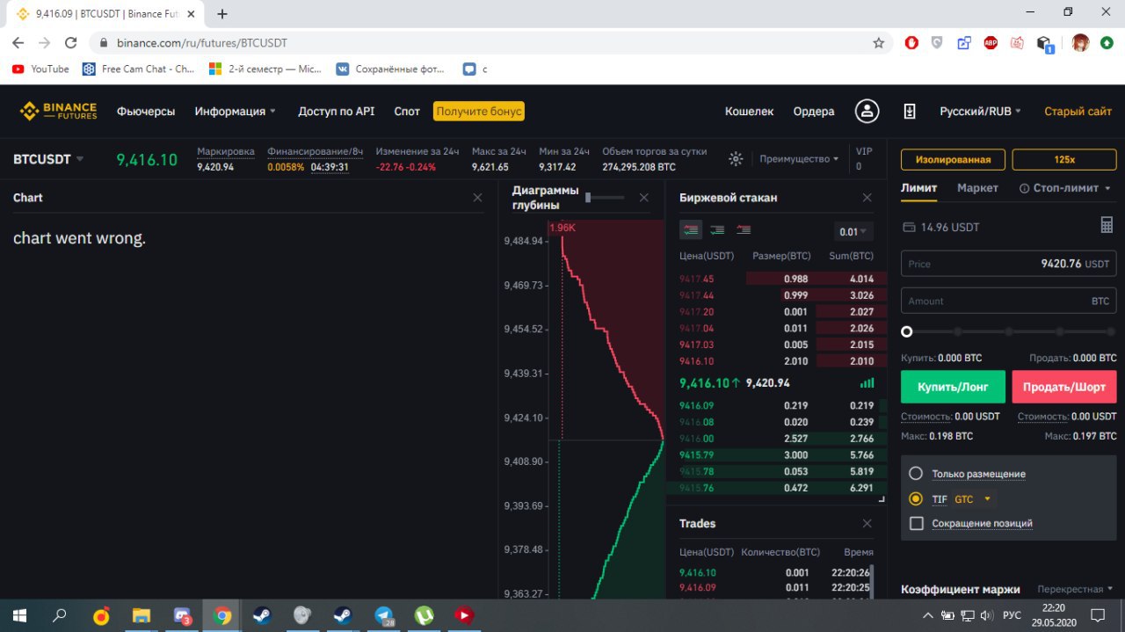This screenshot has width=1125, height=632.
Task: Open the user account profile icon
Action: pyautogui.click(x=868, y=111)
